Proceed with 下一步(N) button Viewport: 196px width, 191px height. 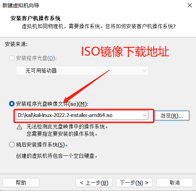pyautogui.click(x=134, y=183)
